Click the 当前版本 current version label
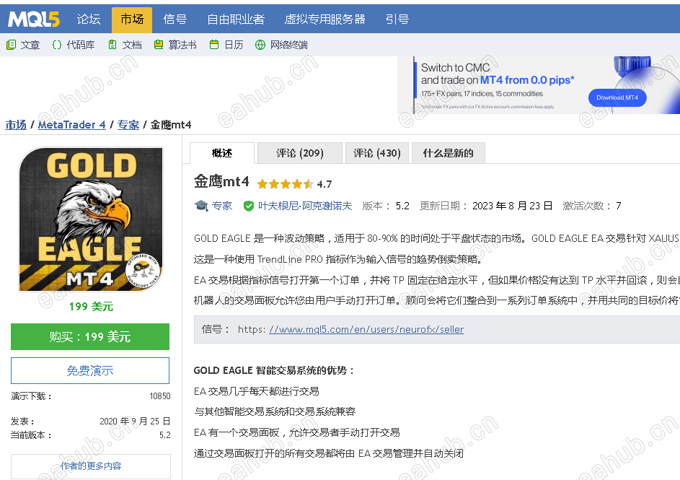Viewport: 680px width, 480px height. click(31, 435)
